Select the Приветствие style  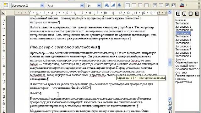click(184, 82)
